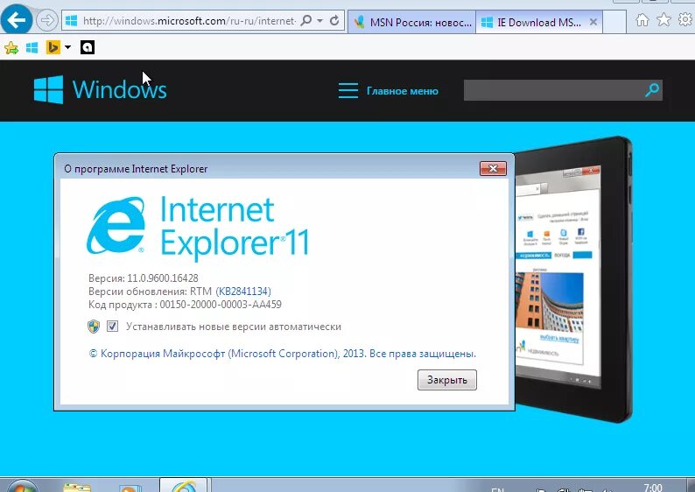
Task: Open the KB2841134 update link
Action: click(x=243, y=292)
